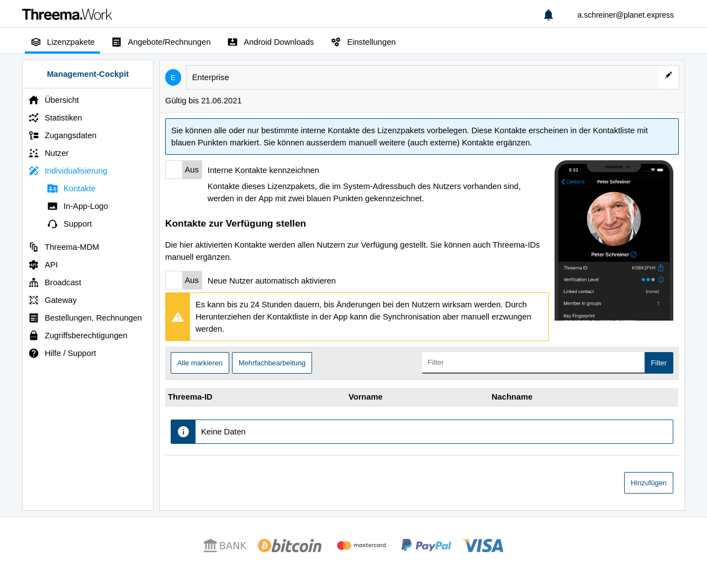Switch to Android Downloads tab
This screenshot has width=707, height=566.
271,42
